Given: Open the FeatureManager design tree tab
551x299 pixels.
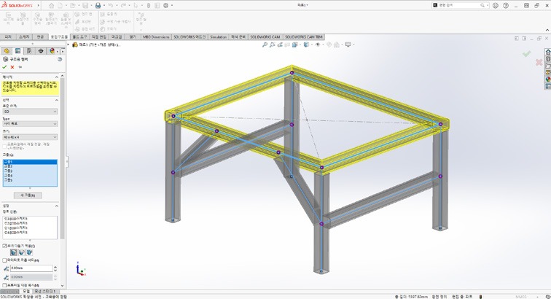Looking at the screenshot, I should pyautogui.click(x=6, y=51).
